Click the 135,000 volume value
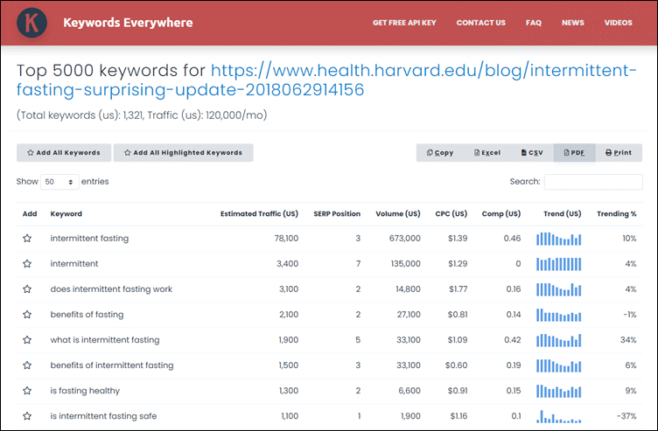Image resolution: width=658 pixels, height=431 pixels. tap(405, 264)
